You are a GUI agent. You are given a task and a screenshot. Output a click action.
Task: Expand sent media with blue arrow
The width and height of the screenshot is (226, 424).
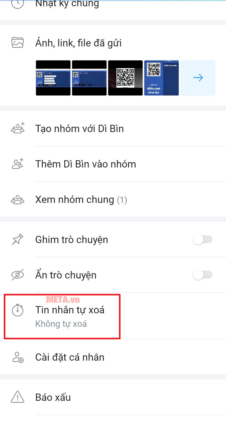[198, 78]
